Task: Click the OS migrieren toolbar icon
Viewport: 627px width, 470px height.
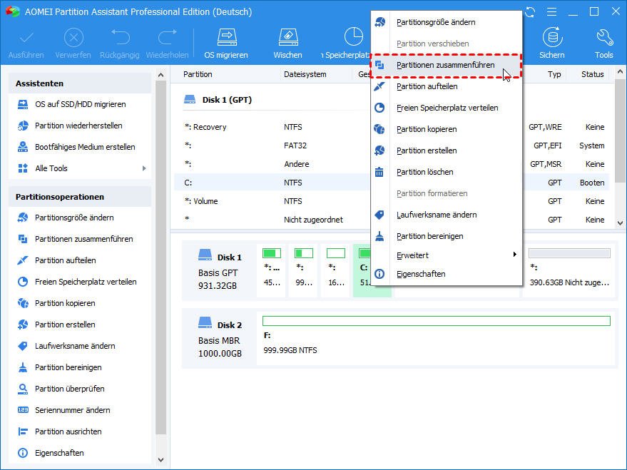Action: point(227,37)
